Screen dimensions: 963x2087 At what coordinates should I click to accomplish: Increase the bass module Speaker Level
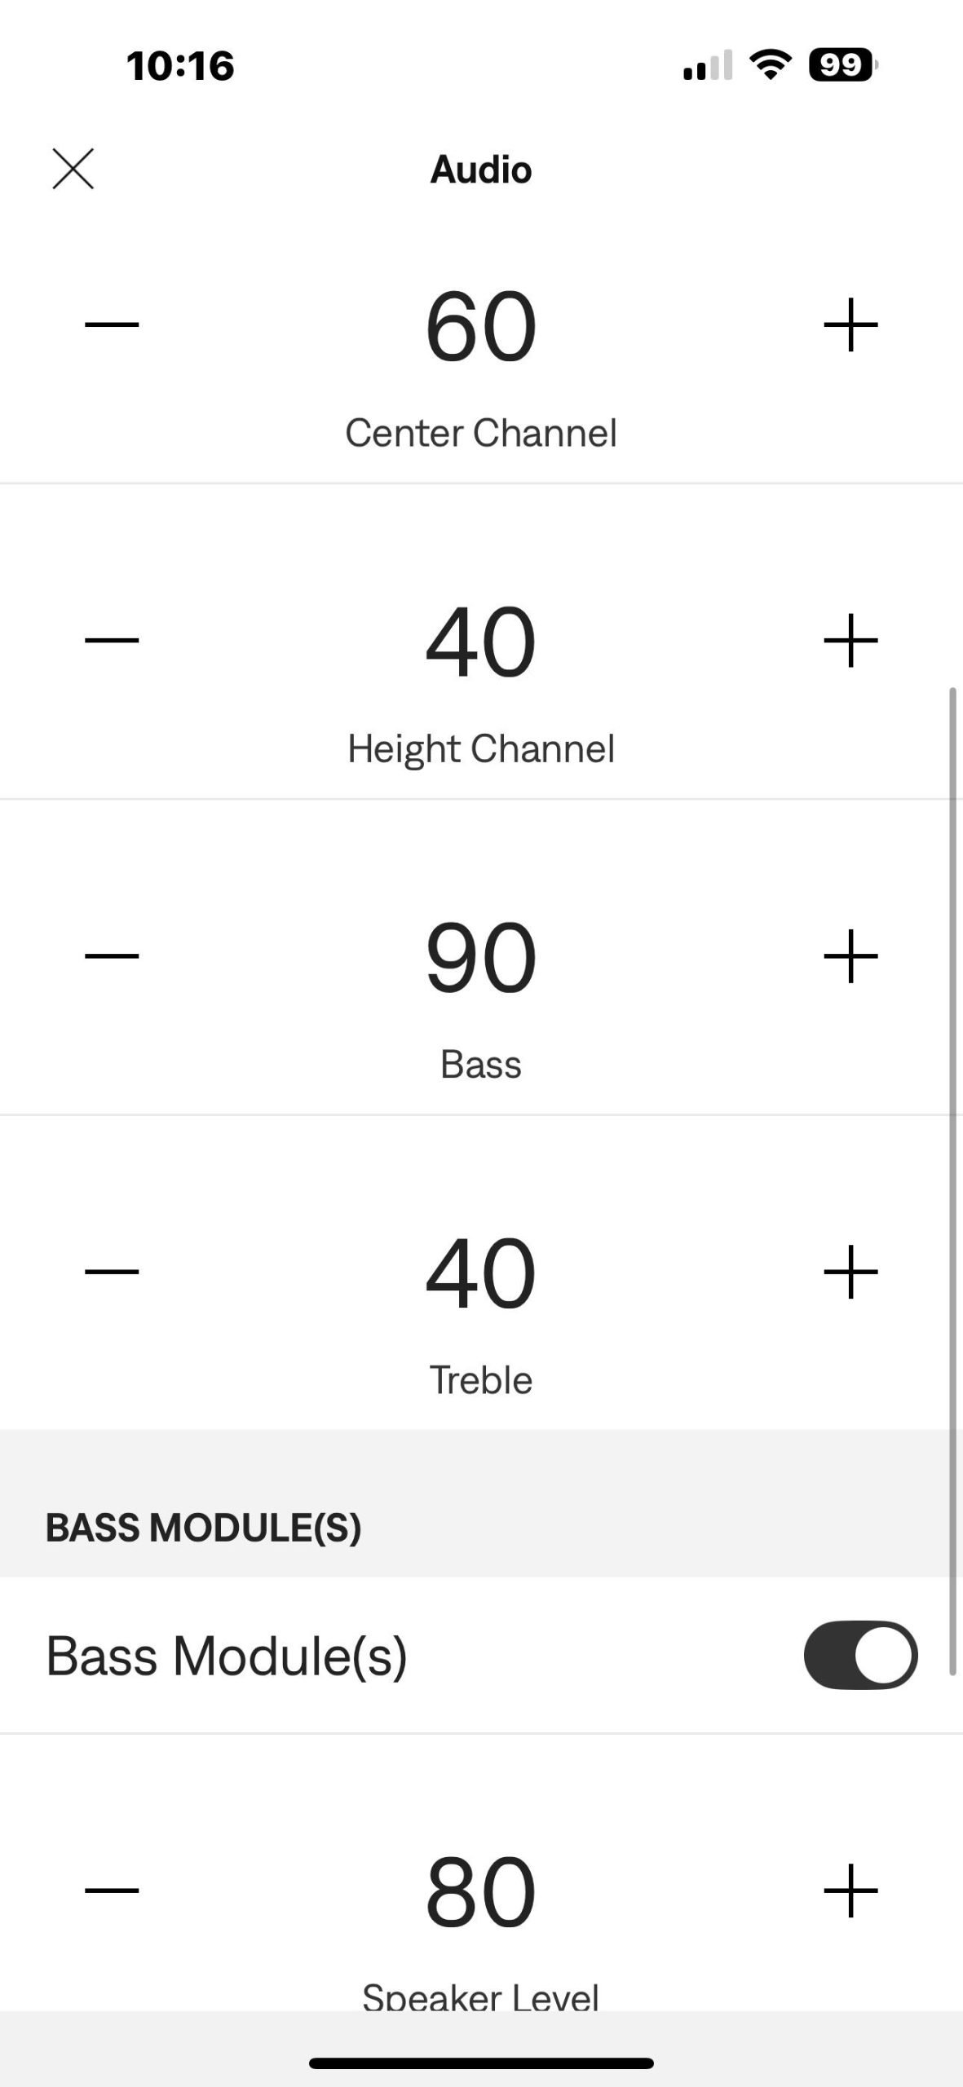tap(850, 1890)
